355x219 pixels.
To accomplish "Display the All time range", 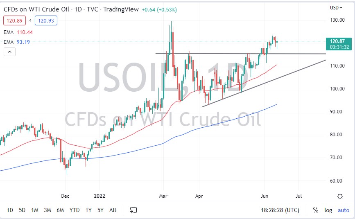I will pyautogui.click(x=113, y=210).
